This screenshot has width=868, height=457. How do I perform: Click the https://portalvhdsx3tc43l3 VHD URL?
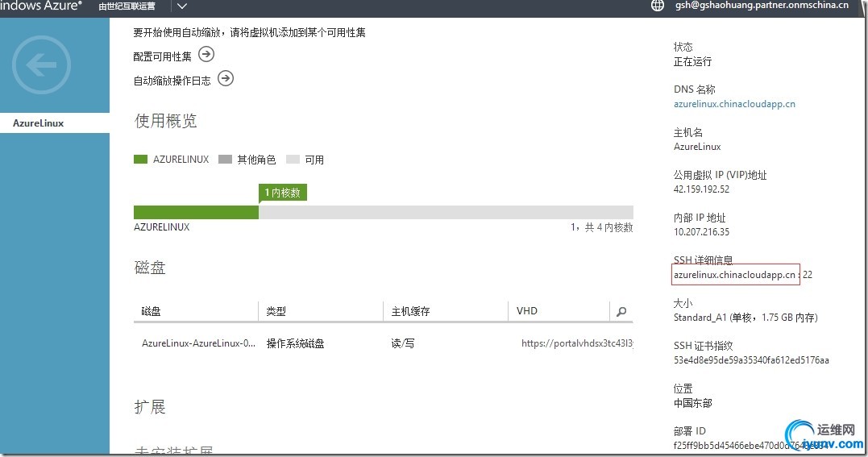(577, 343)
